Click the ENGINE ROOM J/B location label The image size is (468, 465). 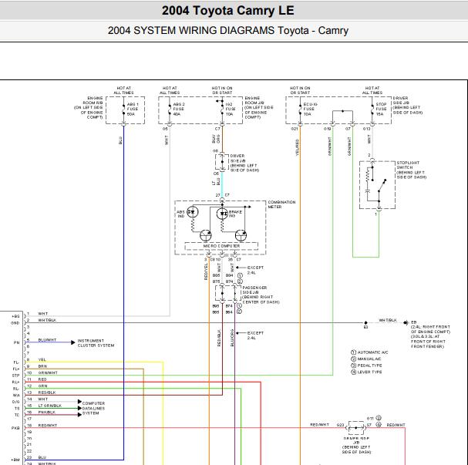(x=259, y=107)
